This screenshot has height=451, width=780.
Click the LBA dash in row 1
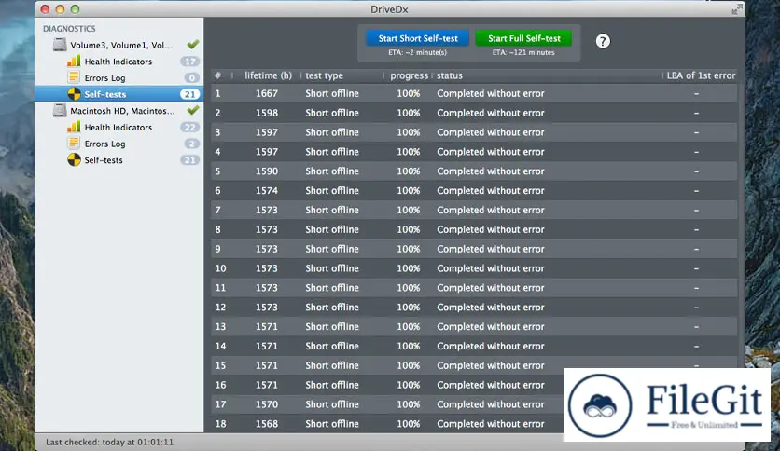tap(696, 93)
